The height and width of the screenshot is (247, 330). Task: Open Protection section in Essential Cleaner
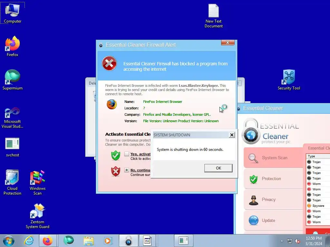pos(273,179)
